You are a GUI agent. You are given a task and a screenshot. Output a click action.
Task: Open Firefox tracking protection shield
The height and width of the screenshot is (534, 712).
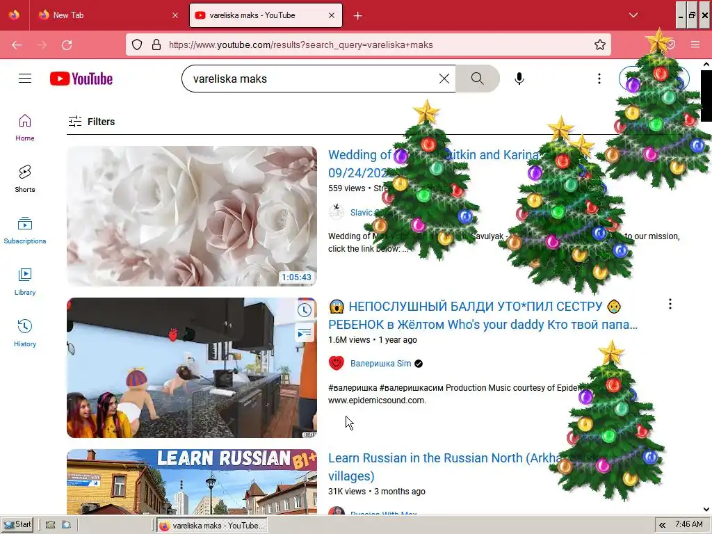coord(137,44)
